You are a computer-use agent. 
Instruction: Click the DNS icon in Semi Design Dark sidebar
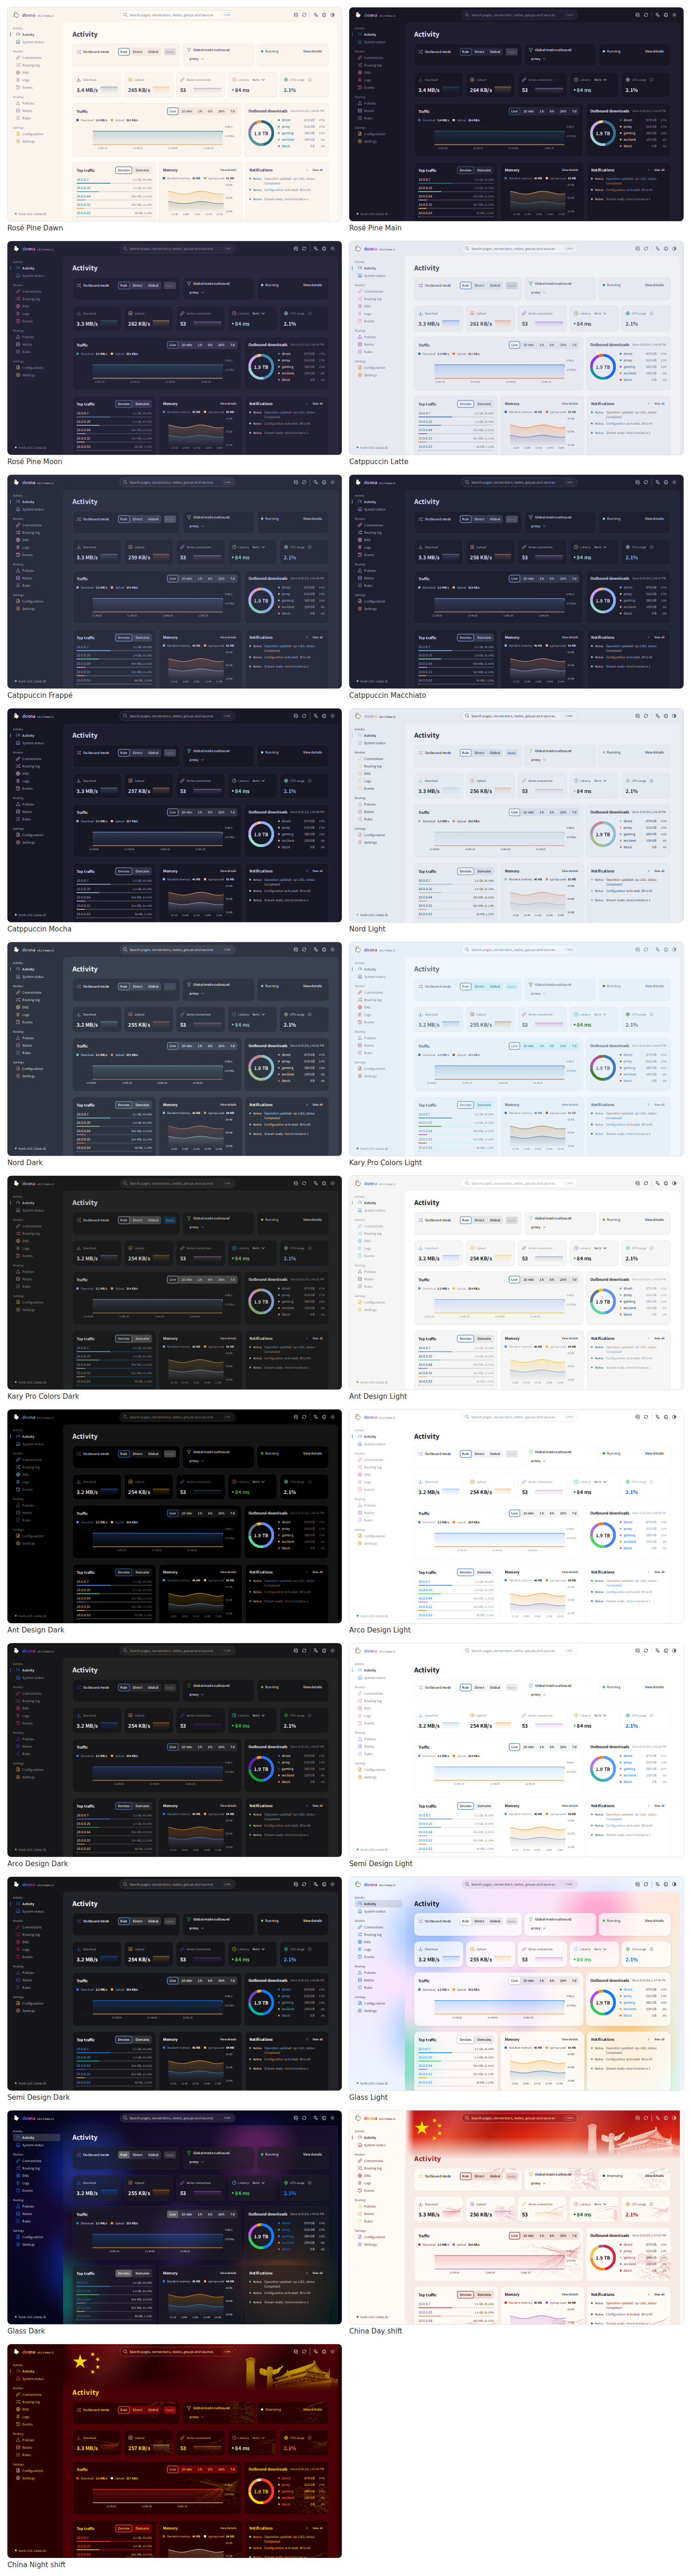pyautogui.click(x=17, y=1942)
